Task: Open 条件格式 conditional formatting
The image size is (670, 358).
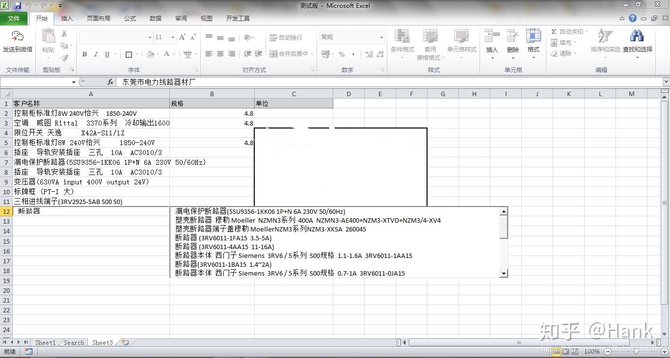Action: pos(402,44)
